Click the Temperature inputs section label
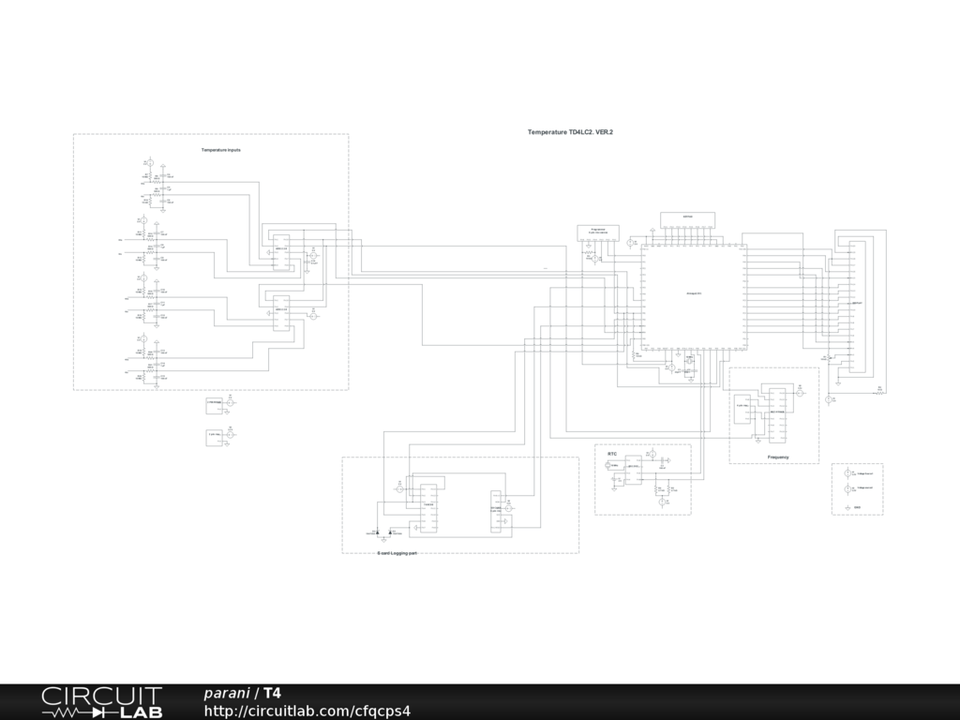This screenshot has width=960, height=720. (x=220, y=150)
